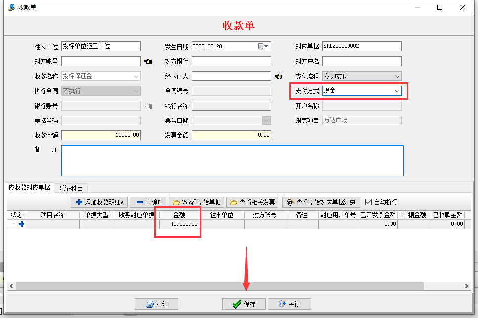Open the 支付流程 dropdown showing 立即支付
Viewport: 478px width, 318px height.
pos(397,76)
